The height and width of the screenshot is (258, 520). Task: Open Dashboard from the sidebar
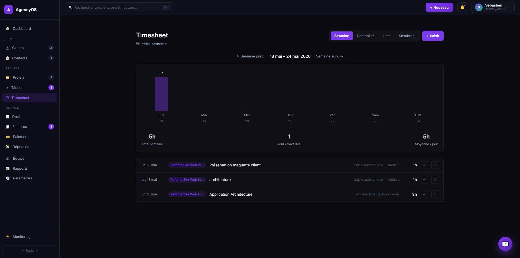(30, 28)
